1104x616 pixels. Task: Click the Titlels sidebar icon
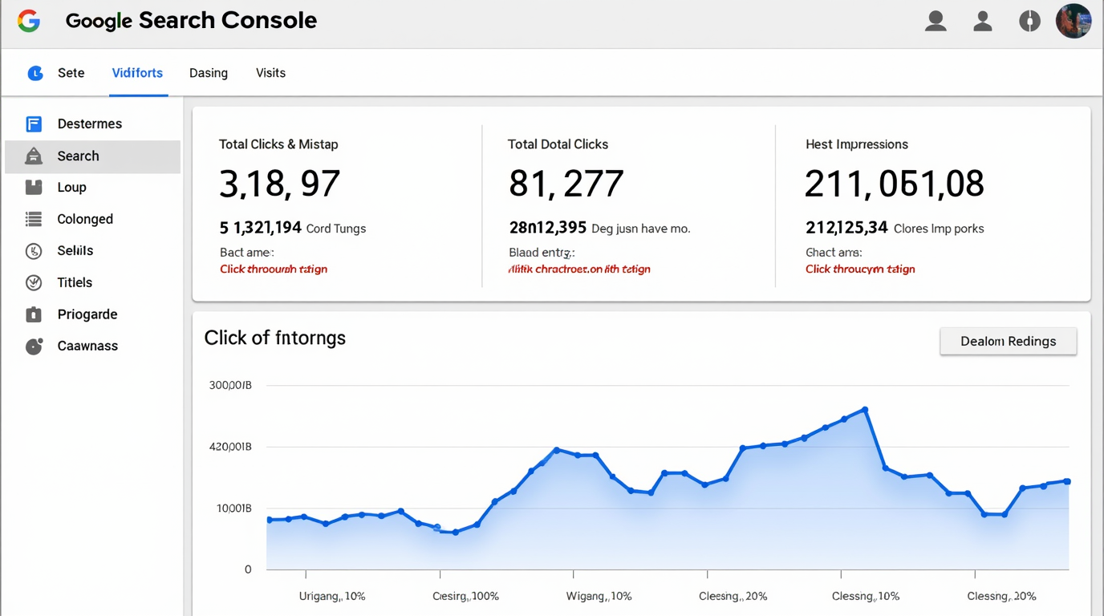pos(34,282)
